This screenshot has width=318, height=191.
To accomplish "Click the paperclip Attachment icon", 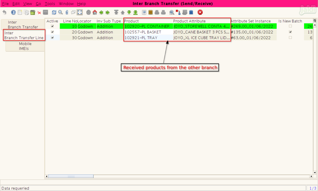I will tap(67, 12).
